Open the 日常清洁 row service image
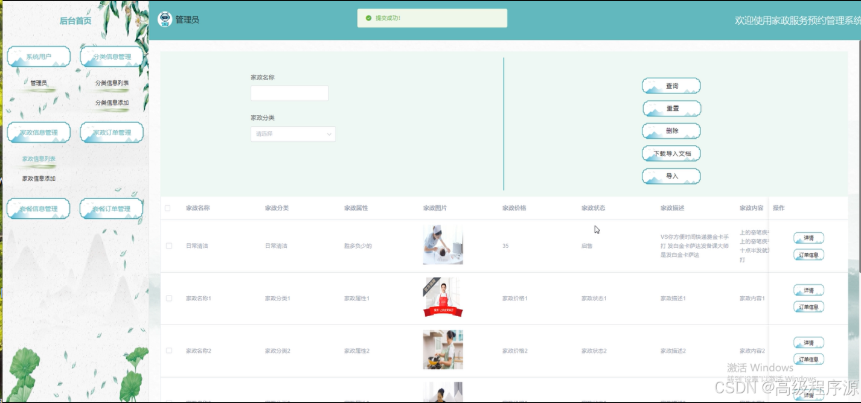The image size is (861, 403). pos(443,245)
